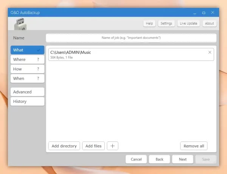Click the USB drive logo icon

tap(20, 24)
